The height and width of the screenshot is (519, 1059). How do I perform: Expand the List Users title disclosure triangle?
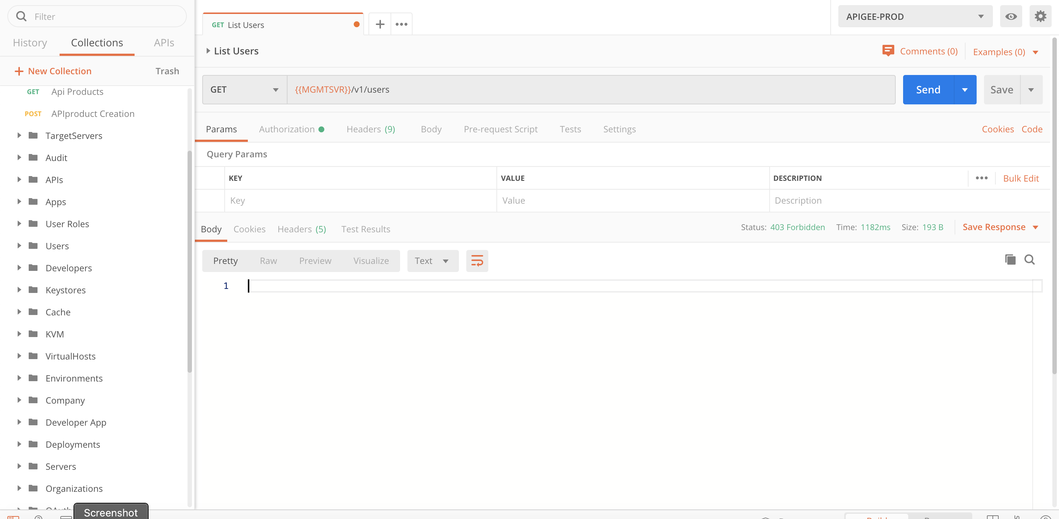tap(208, 51)
